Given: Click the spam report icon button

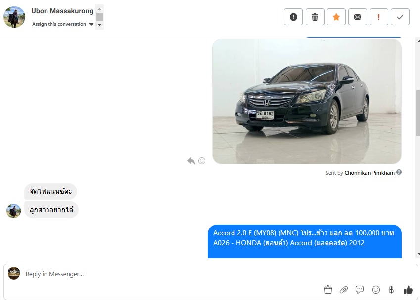Looking at the screenshot, I should pyautogui.click(x=293, y=17).
